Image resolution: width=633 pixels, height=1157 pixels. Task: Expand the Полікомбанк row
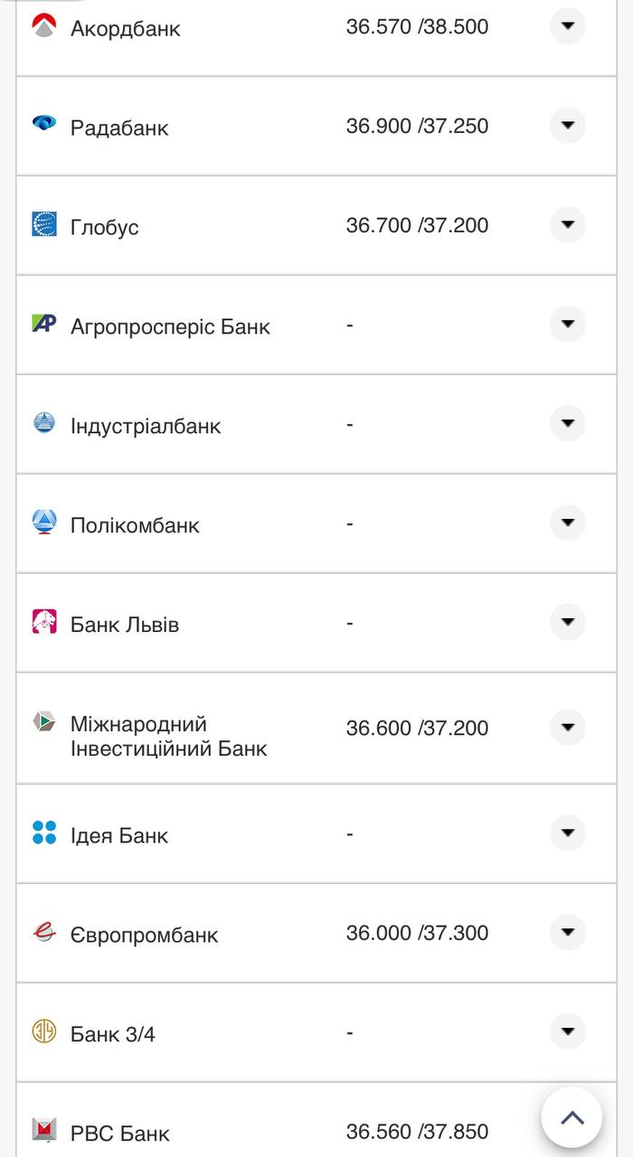click(568, 523)
